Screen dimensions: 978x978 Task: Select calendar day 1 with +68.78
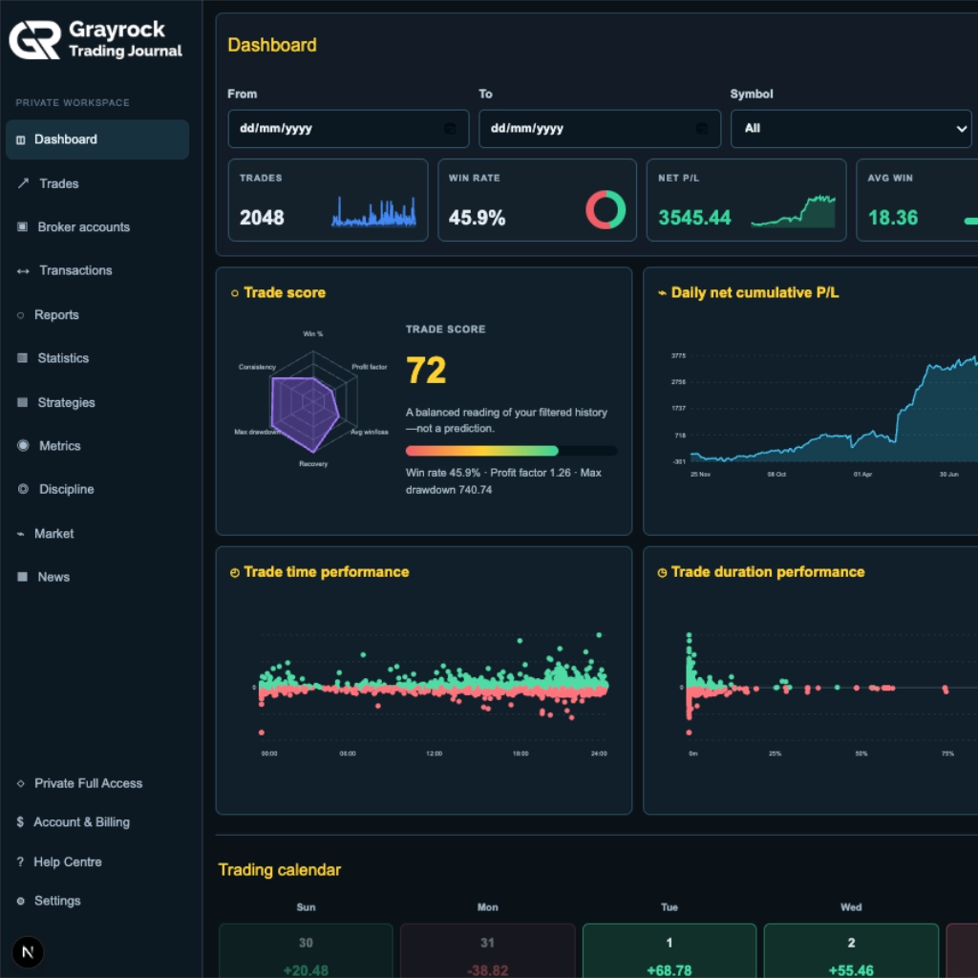(670, 951)
